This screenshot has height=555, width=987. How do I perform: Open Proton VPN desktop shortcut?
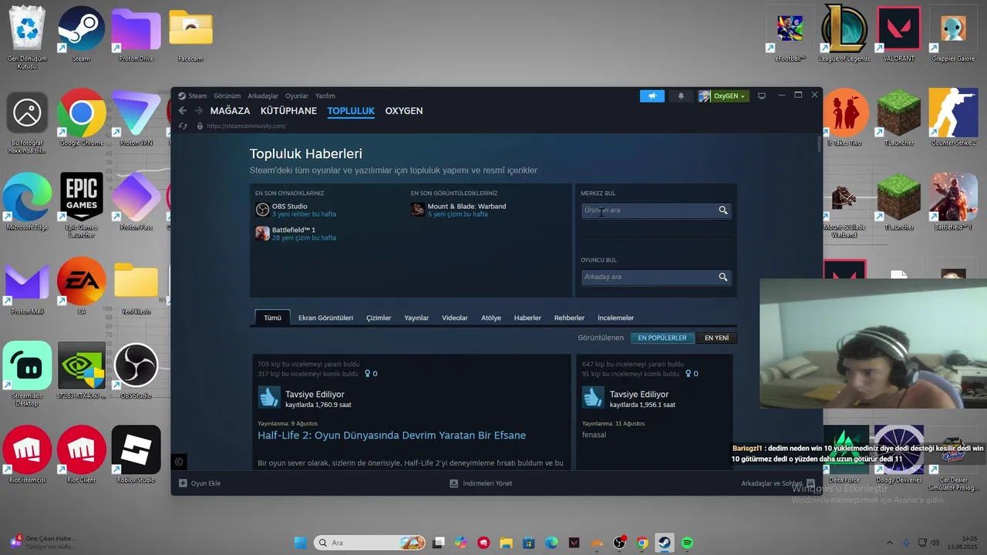[136, 118]
